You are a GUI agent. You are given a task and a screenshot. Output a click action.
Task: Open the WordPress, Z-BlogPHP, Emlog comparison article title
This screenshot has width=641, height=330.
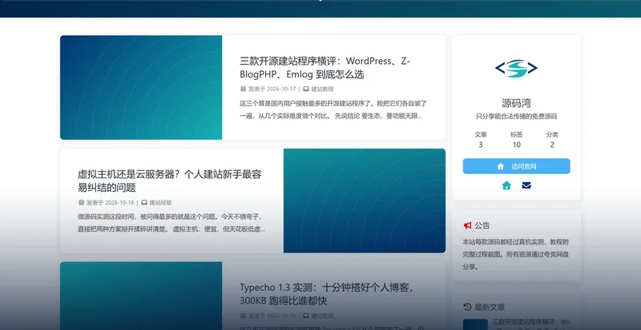pos(325,68)
